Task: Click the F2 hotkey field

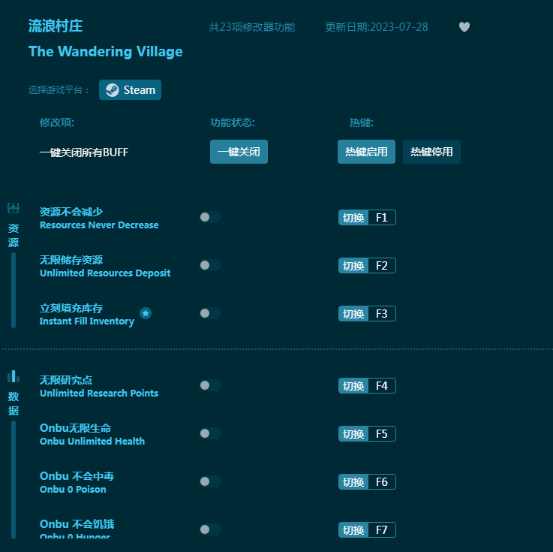Action: (x=382, y=265)
